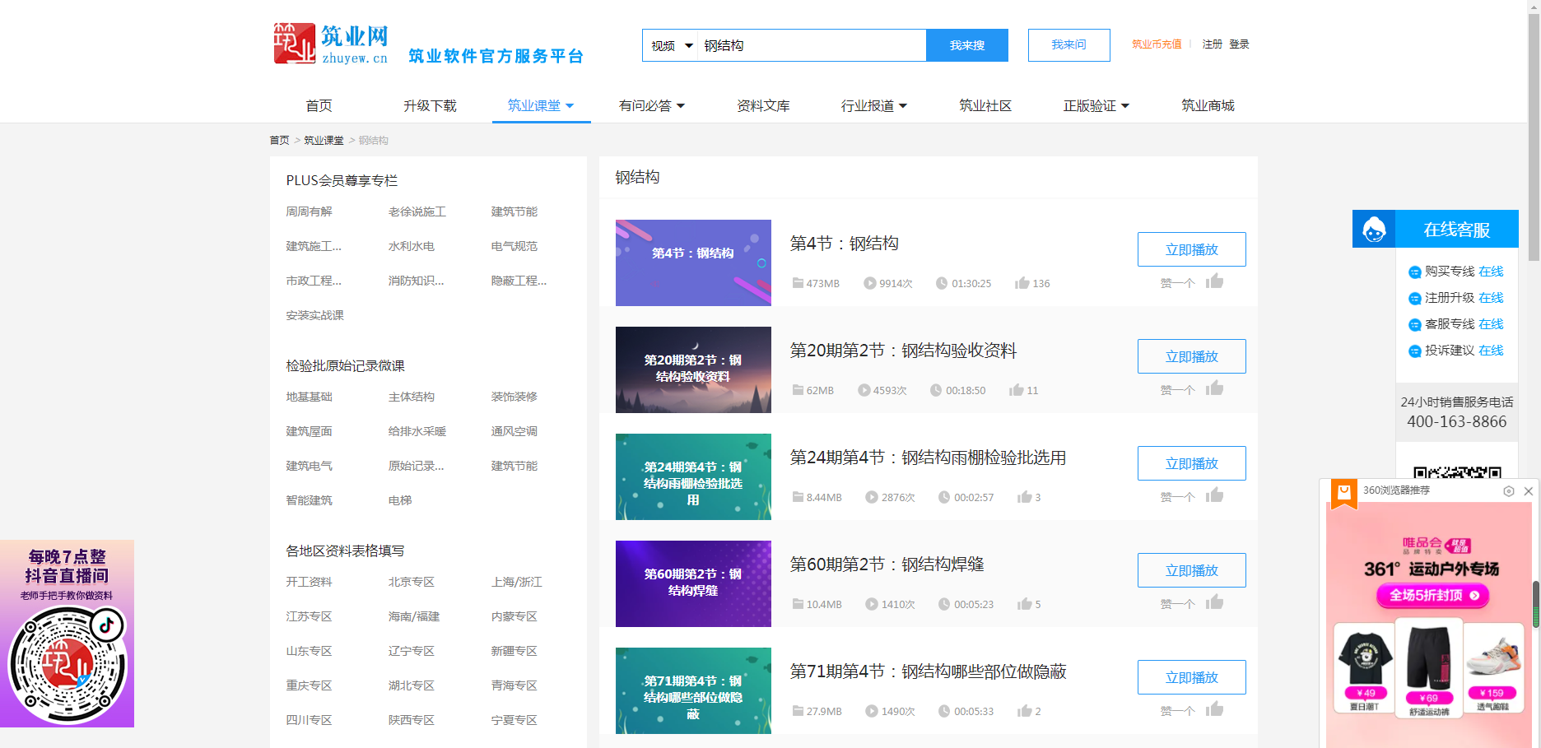Click 立即播放 for 钢结构雨棚检验批选用
This screenshot has height=748, width=1541.
[1191, 463]
